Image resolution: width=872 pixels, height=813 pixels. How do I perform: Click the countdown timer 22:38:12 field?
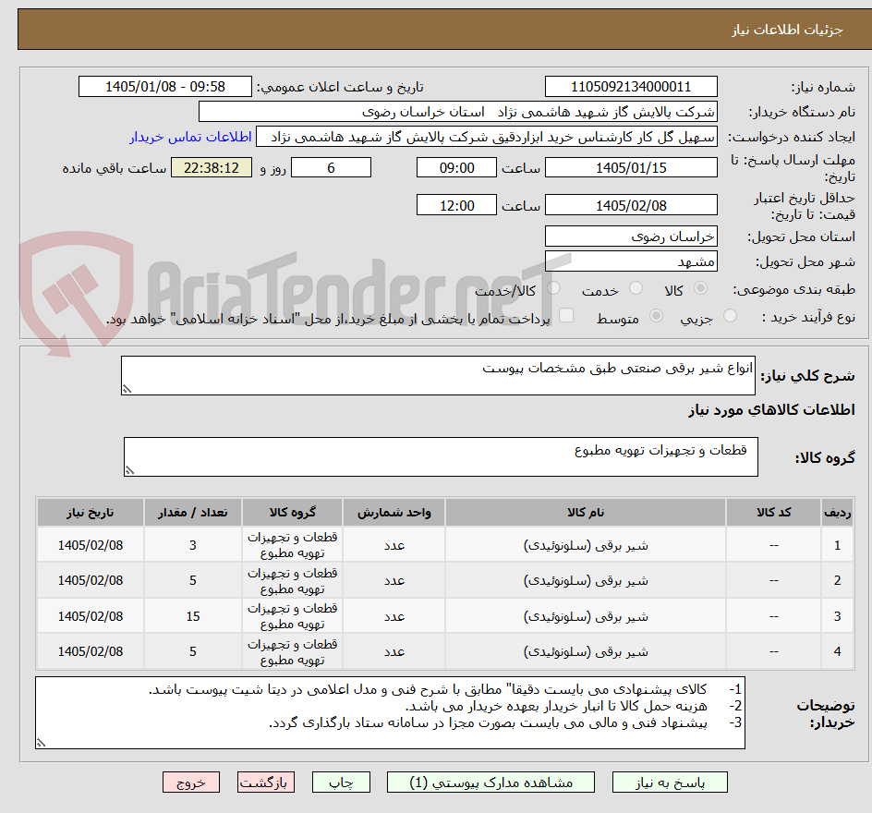(x=212, y=167)
